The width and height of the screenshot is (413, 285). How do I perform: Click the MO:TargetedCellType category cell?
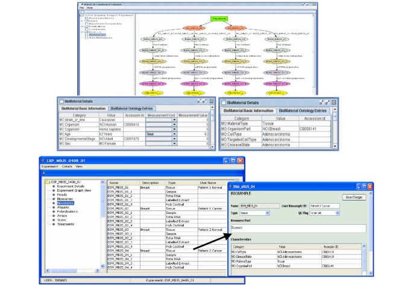click(x=241, y=139)
